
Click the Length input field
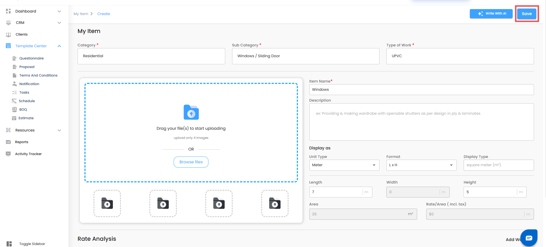341,192
